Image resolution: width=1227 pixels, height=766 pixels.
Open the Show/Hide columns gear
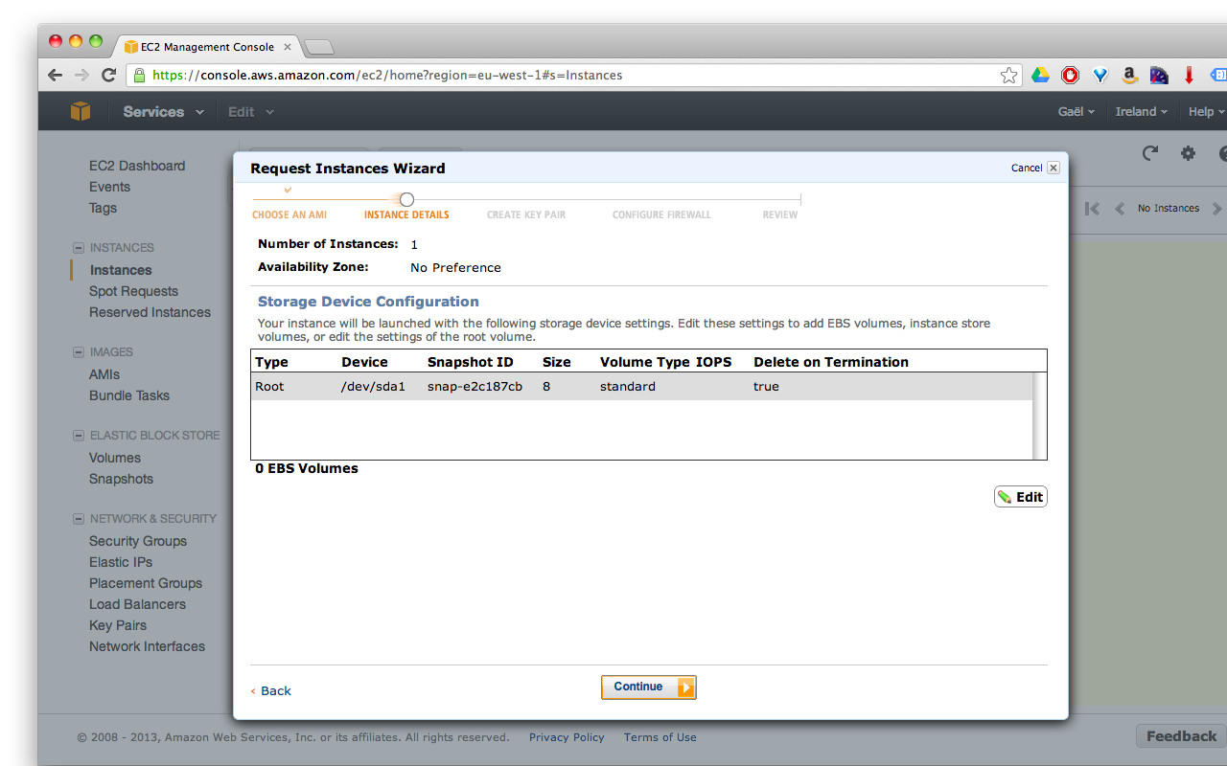tap(1188, 153)
